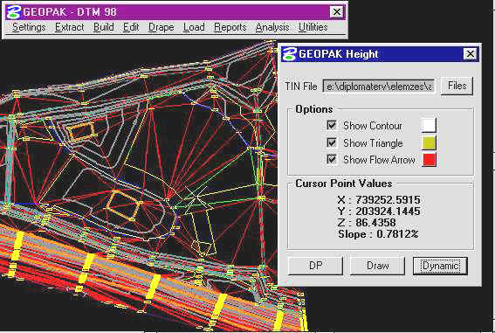The image size is (495, 333).
Task: Pick the white Show Contour color swatch
Action: coord(429,125)
